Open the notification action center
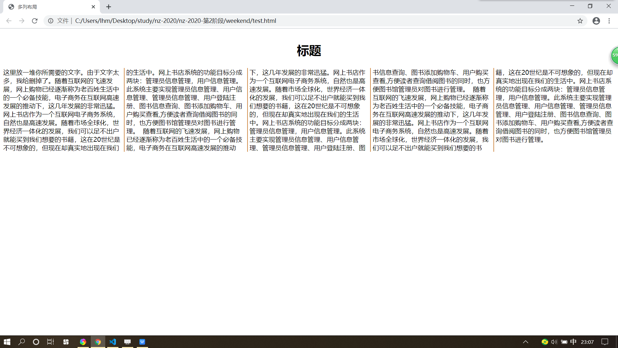This screenshot has height=348, width=618. pyautogui.click(x=605, y=342)
